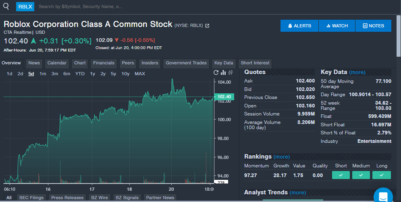Image resolution: width=401 pixels, height=202 pixels.
Task: Toggle the Medium ranking checkmark
Action: [x=361, y=175]
